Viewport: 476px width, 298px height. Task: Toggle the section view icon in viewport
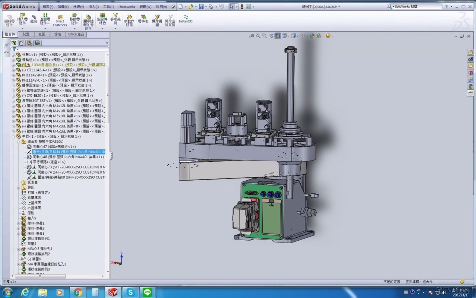(x=278, y=36)
